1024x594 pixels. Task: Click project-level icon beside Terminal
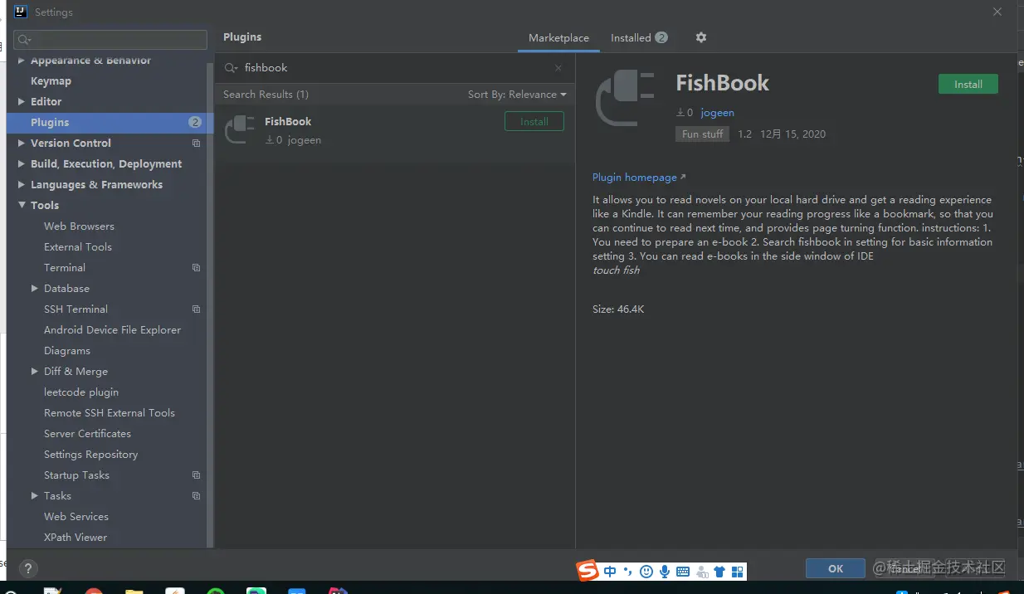coord(197,268)
